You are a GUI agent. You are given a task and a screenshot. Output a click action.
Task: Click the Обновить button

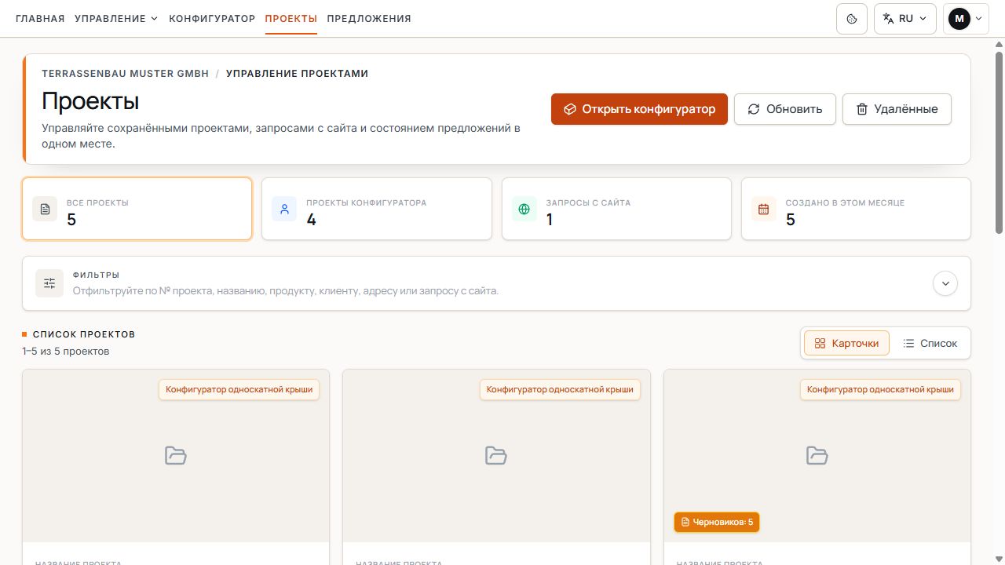[x=784, y=109]
